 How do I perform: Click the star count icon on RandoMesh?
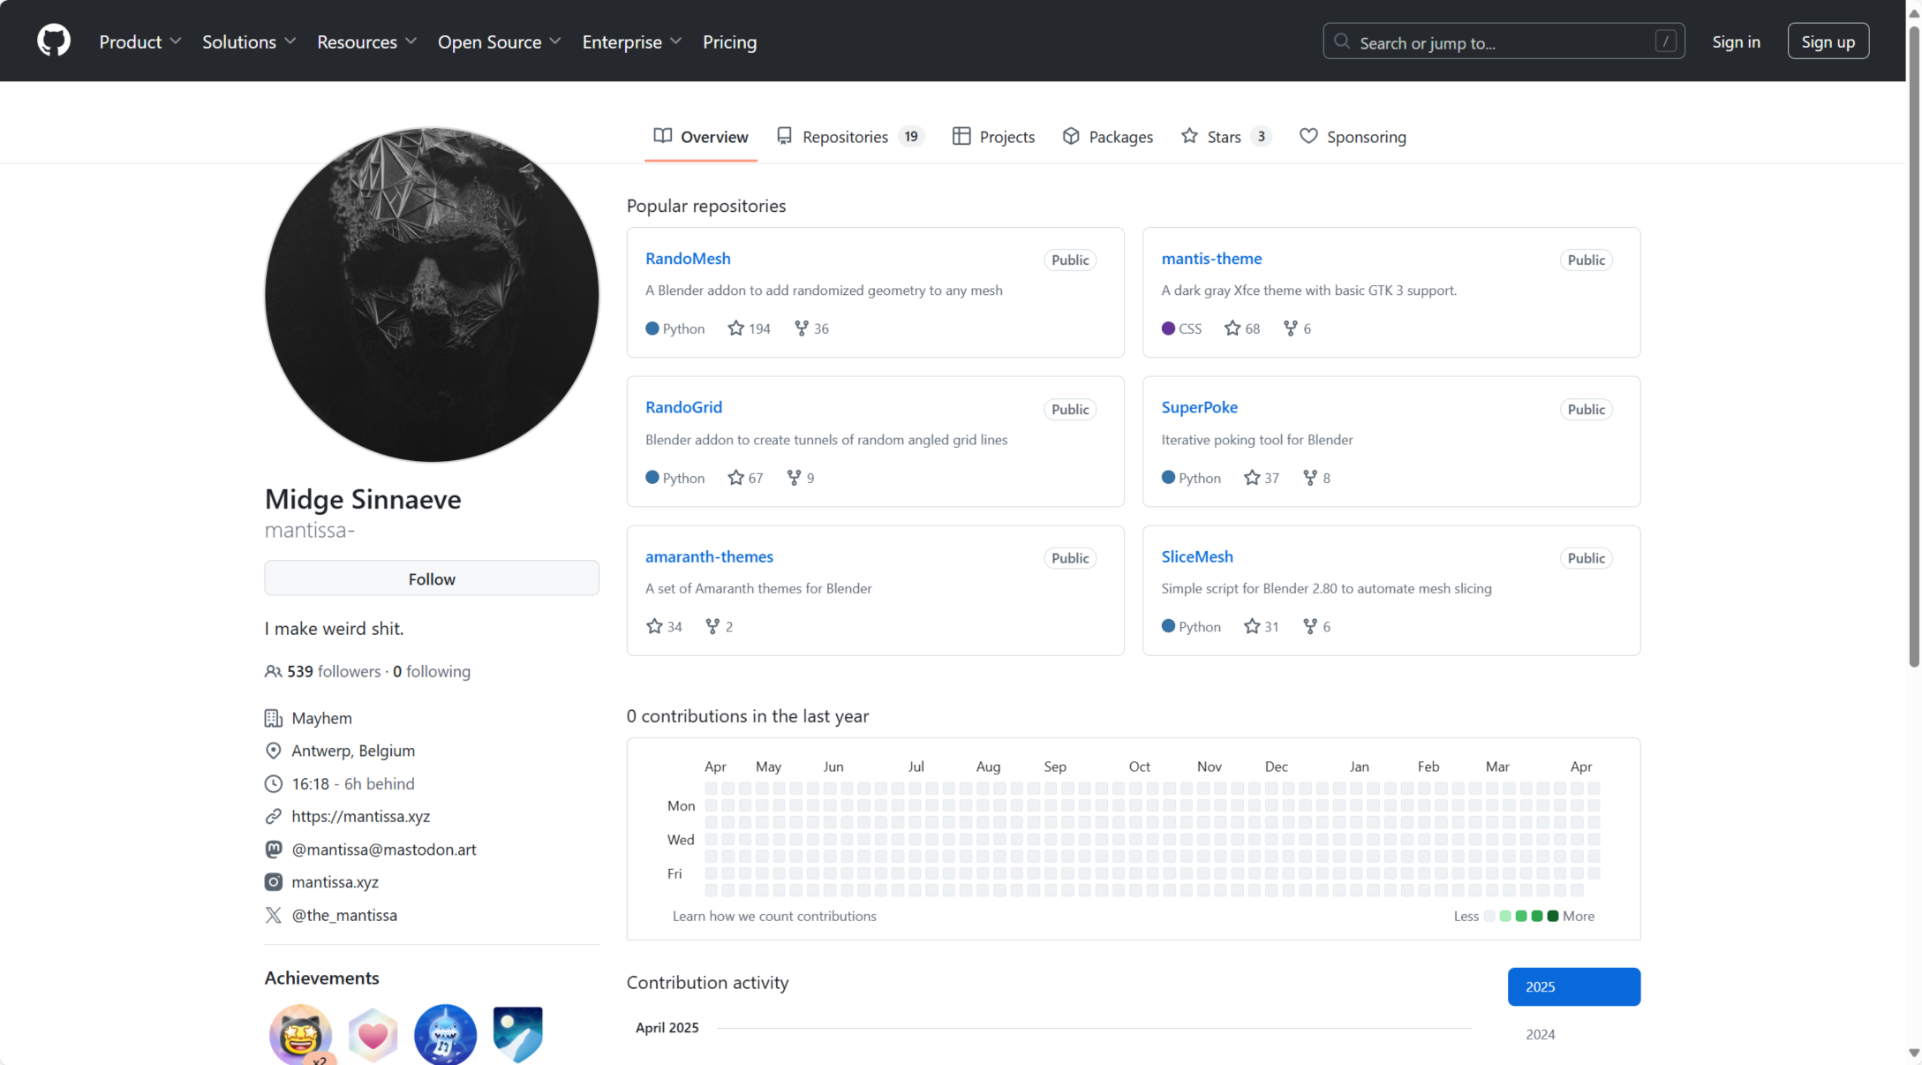(735, 329)
